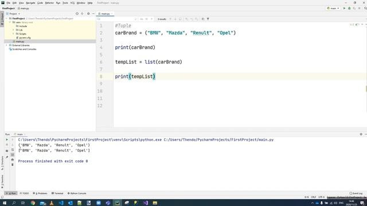The image size is (367, 206).
Task: Open the PyCharm taskbar icon
Action: tap(117, 203)
